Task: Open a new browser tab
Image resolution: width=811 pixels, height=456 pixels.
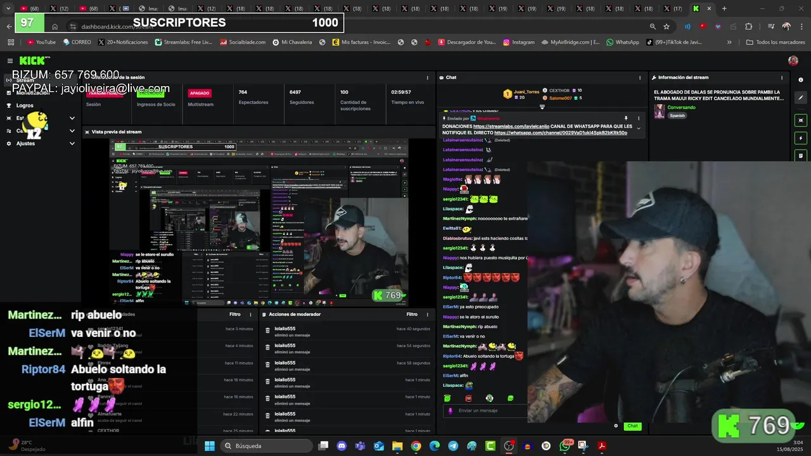Action: (x=724, y=9)
